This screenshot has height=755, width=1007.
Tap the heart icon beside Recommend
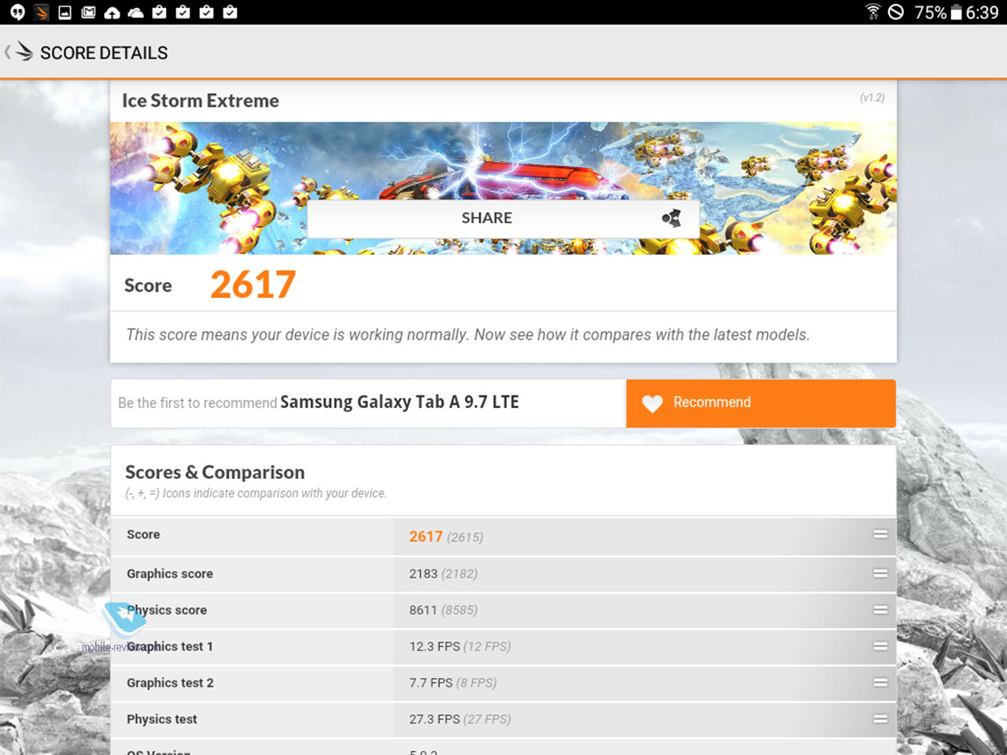pos(652,403)
